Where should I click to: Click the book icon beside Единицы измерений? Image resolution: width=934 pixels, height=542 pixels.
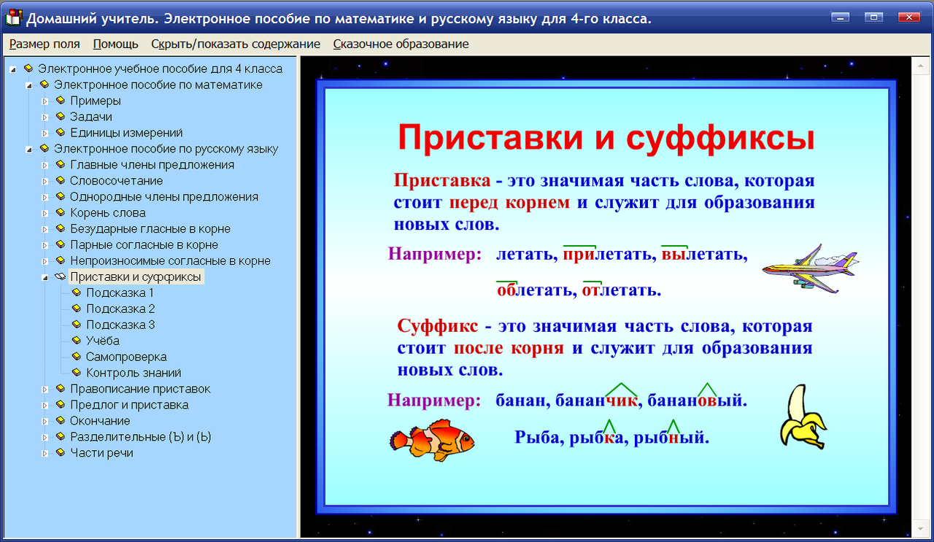(x=60, y=133)
